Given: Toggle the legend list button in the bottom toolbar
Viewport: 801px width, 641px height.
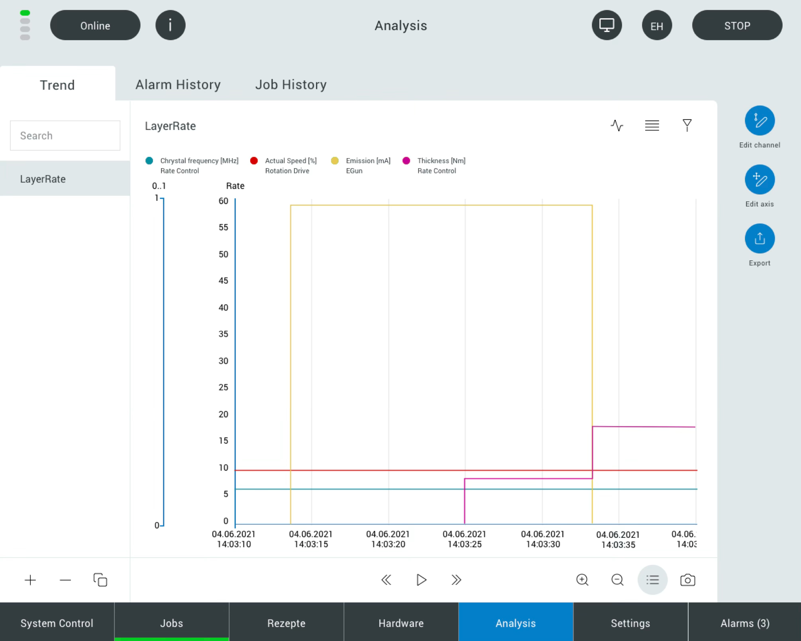Looking at the screenshot, I should [652, 580].
